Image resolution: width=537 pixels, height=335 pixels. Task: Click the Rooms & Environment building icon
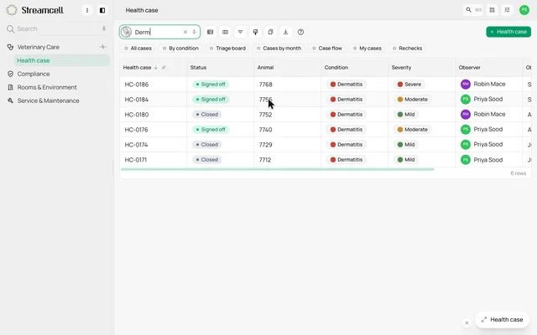click(10, 87)
